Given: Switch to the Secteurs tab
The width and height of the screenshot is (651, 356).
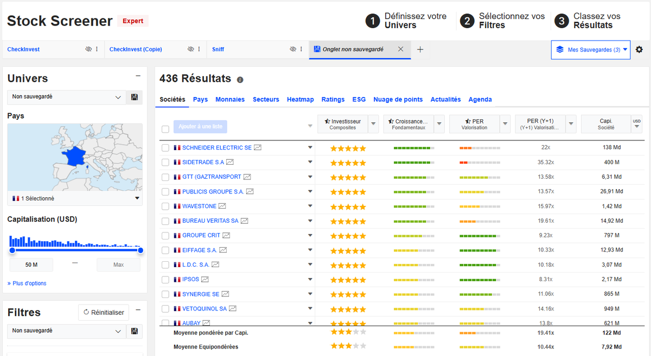Looking at the screenshot, I should (x=266, y=100).
